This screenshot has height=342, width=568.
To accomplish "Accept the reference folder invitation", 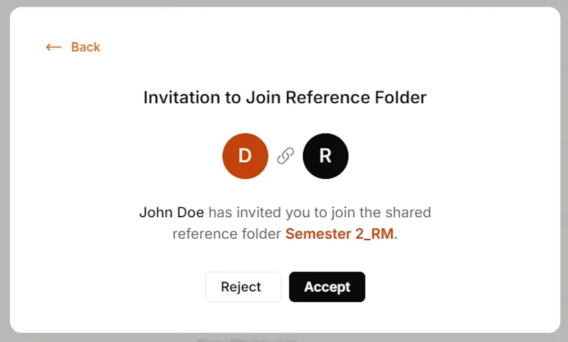I will click(327, 287).
